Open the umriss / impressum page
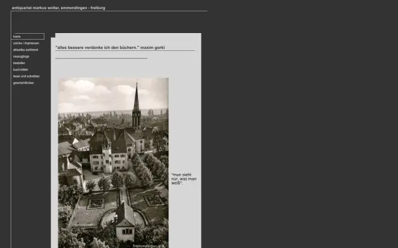The height and width of the screenshot is (248, 398). point(26,43)
